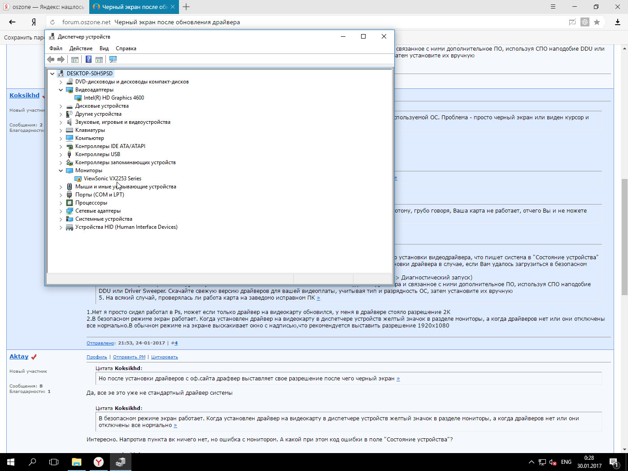Open the Action Center notifications icon
Viewport: 628px width, 471px height.
coord(614,462)
